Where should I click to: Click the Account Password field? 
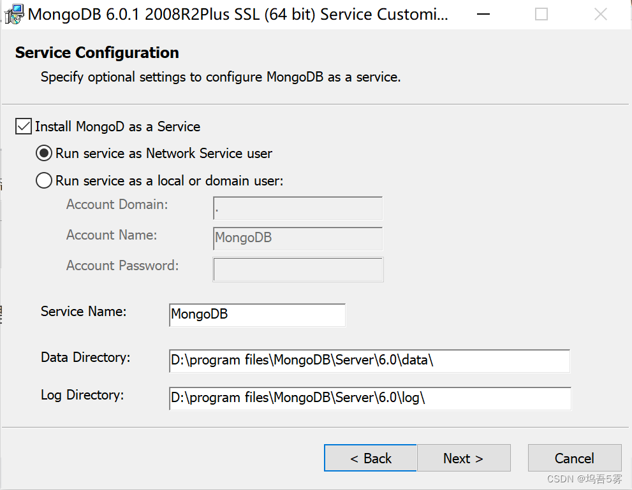coord(298,270)
